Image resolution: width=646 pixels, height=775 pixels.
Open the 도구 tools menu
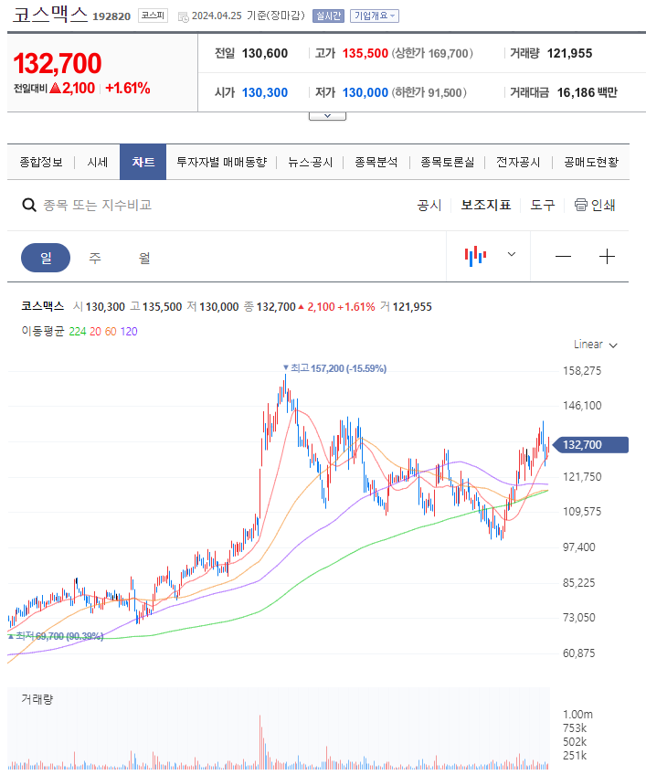click(542, 205)
